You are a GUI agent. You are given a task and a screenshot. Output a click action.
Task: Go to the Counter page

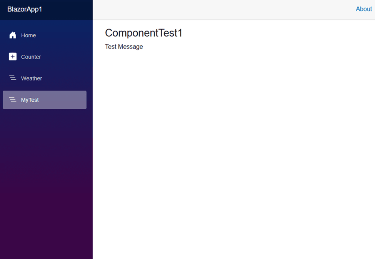[x=45, y=57]
